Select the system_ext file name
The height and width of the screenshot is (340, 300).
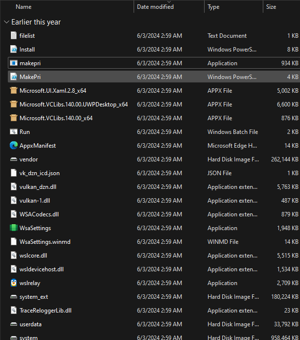tap(34, 297)
